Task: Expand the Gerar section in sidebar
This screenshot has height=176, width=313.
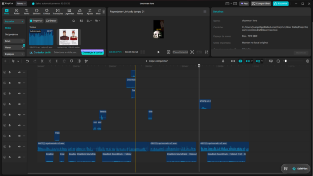Action: pos(14,47)
